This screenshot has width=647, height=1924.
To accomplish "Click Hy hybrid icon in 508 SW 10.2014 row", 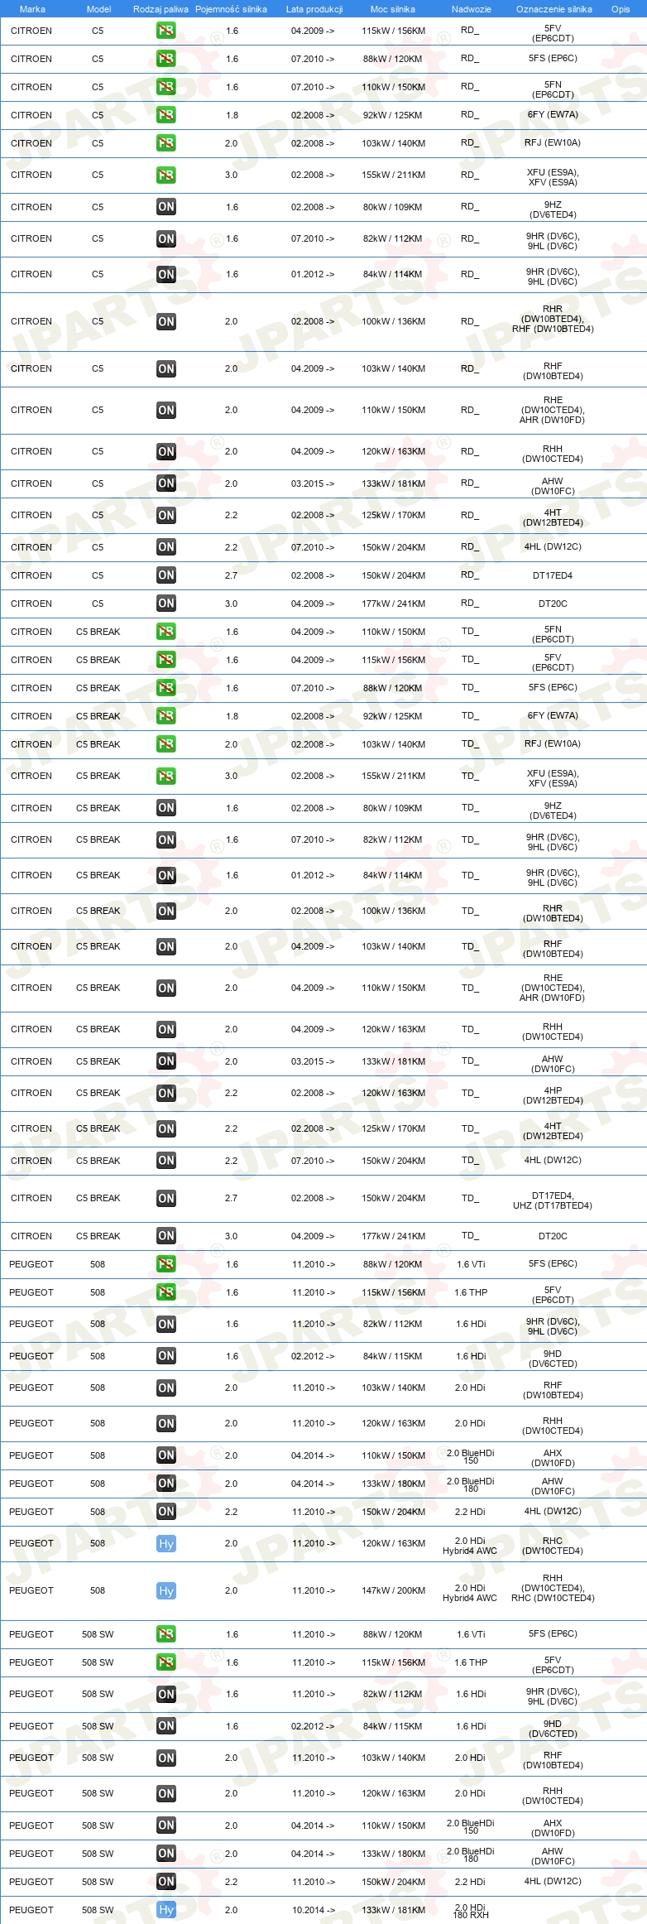I will coord(166,1910).
